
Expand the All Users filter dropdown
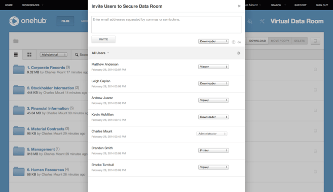click(x=100, y=53)
